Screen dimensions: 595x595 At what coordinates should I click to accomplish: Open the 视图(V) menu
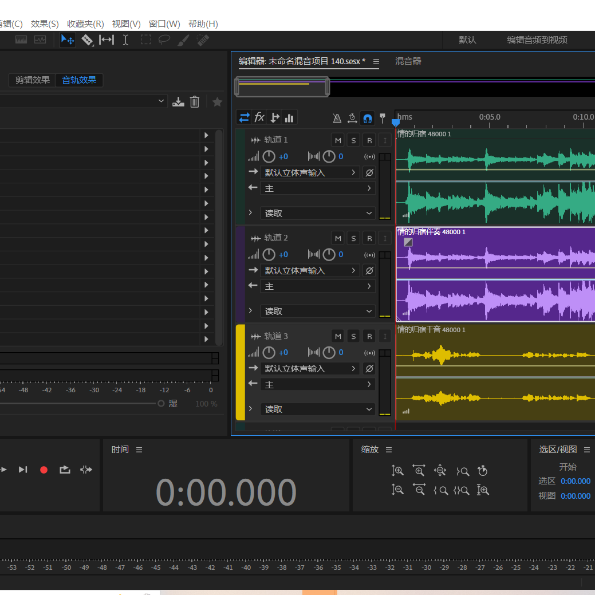pos(127,24)
